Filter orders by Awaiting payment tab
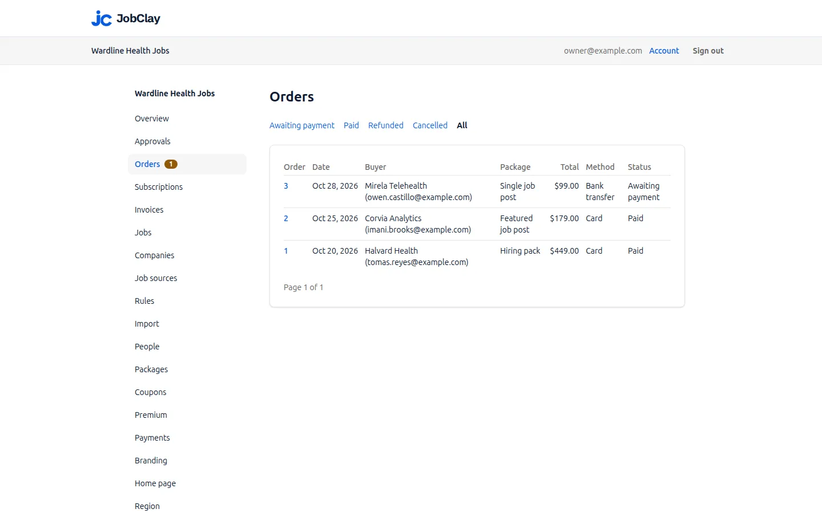 point(302,125)
